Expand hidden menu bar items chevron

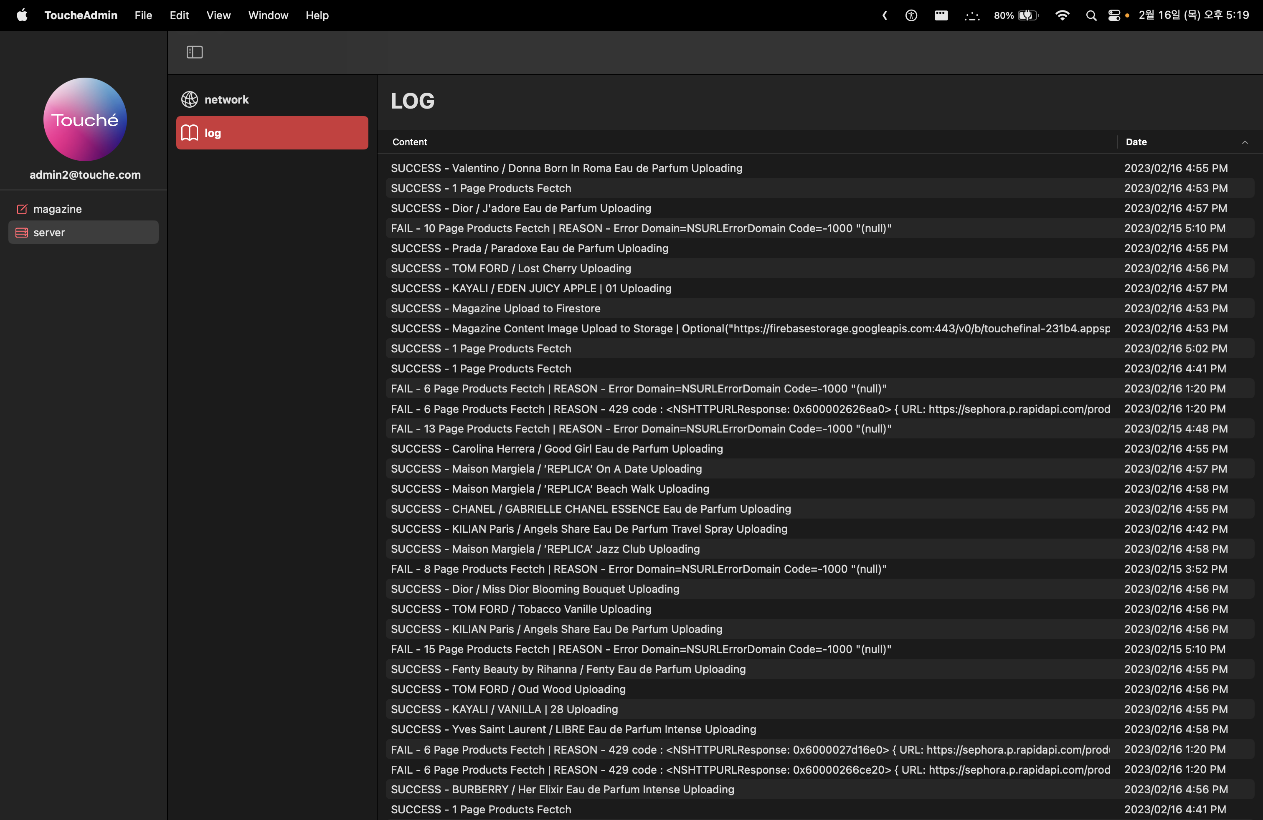(x=885, y=15)
